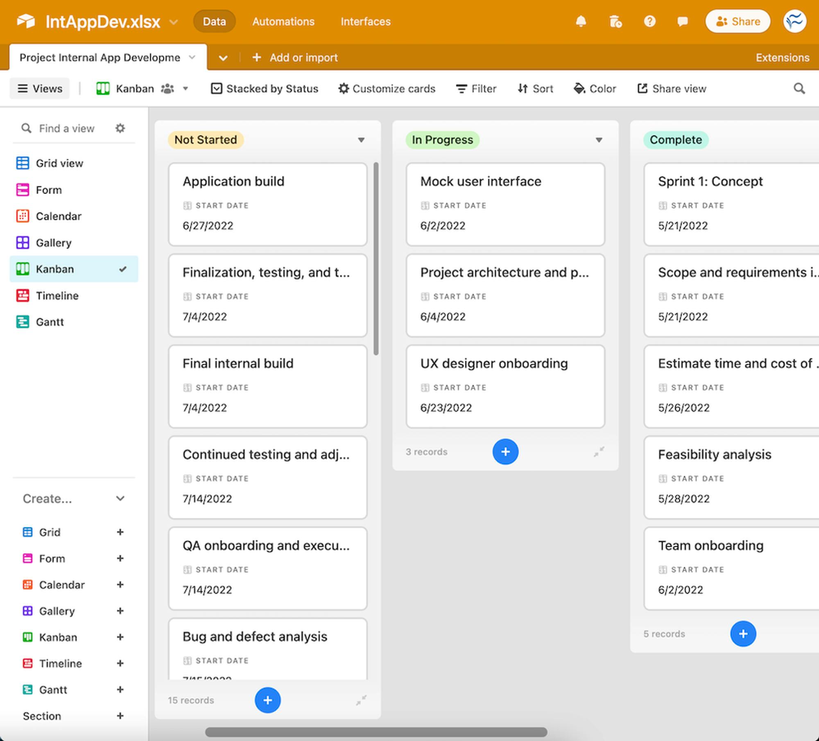The height and width of the screenshot is (741, 819).
Task: Click the view list settings gear
Action: tap(120, 128)
